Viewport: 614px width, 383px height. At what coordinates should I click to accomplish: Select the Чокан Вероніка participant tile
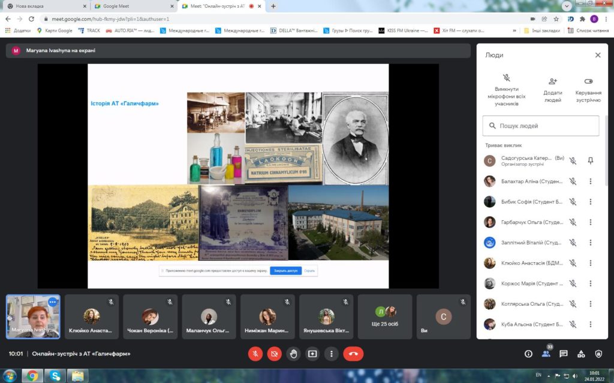tap(150, 317)
